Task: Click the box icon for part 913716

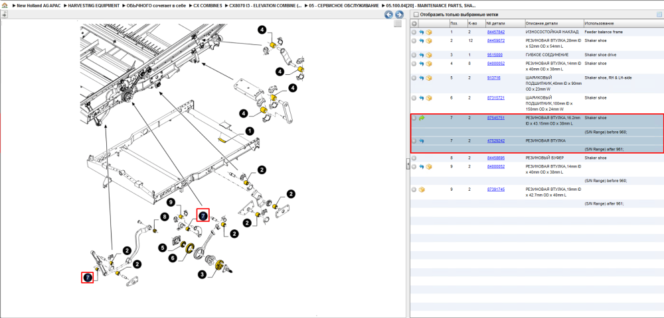Action: [429, 78]
